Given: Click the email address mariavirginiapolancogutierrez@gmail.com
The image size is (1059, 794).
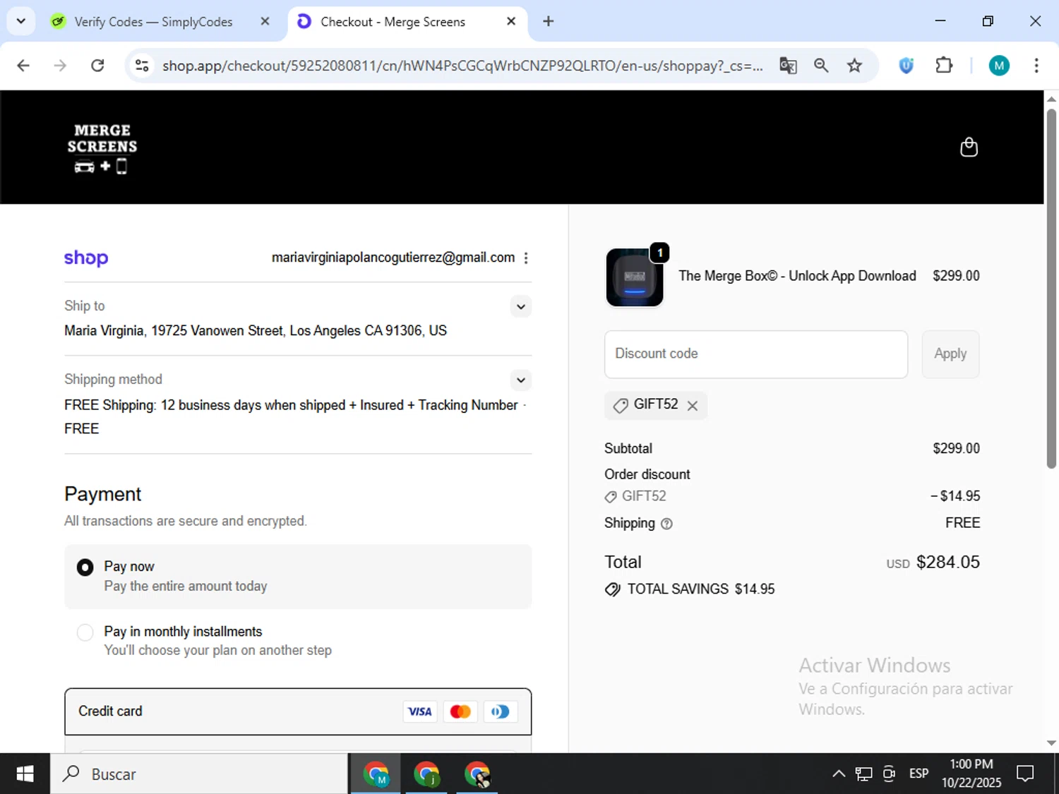Looking at the screenshot, I should click(x=393, y=258).
